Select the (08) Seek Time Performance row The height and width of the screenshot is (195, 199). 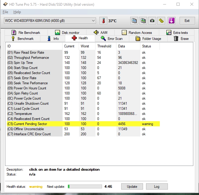click(83, 83)
